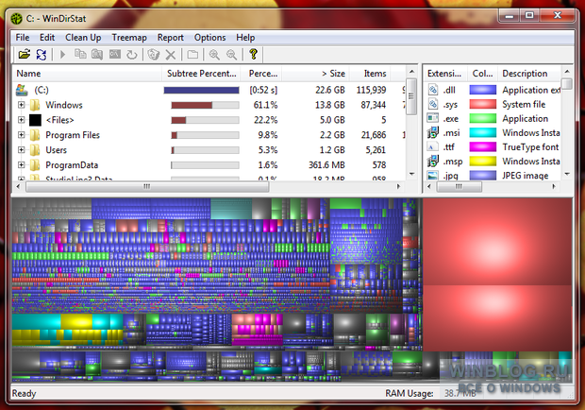The height and width of the screenshot is (410, 585).
Task: Click the Users folder icon
Action: [35, 150]
